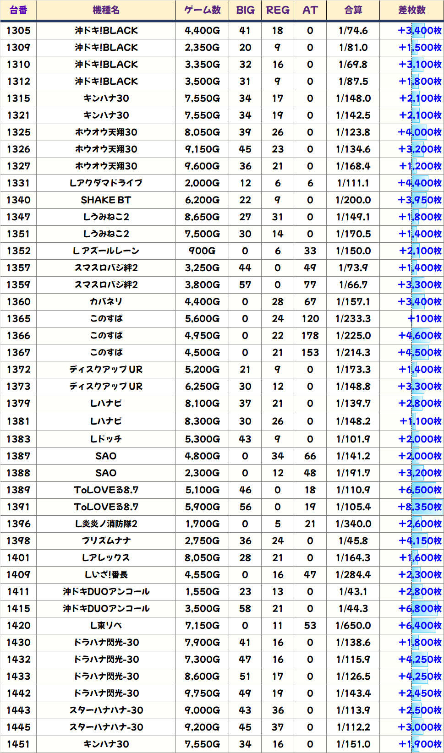Image resolution: width=444 pixels, height=753 pixels.
Task: Click the +6,800枚 difference value
Action: point(420,609)
